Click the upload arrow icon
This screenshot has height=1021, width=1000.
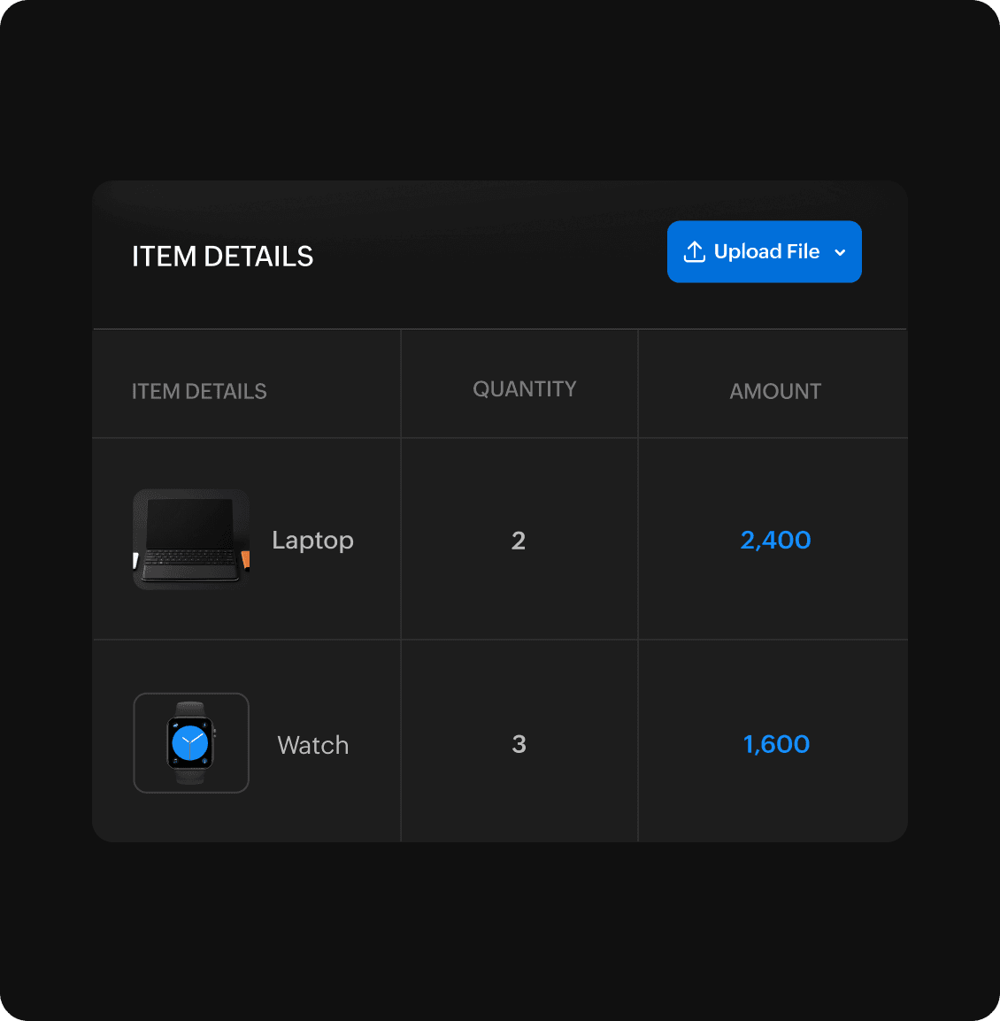click(x=695, y=252)
